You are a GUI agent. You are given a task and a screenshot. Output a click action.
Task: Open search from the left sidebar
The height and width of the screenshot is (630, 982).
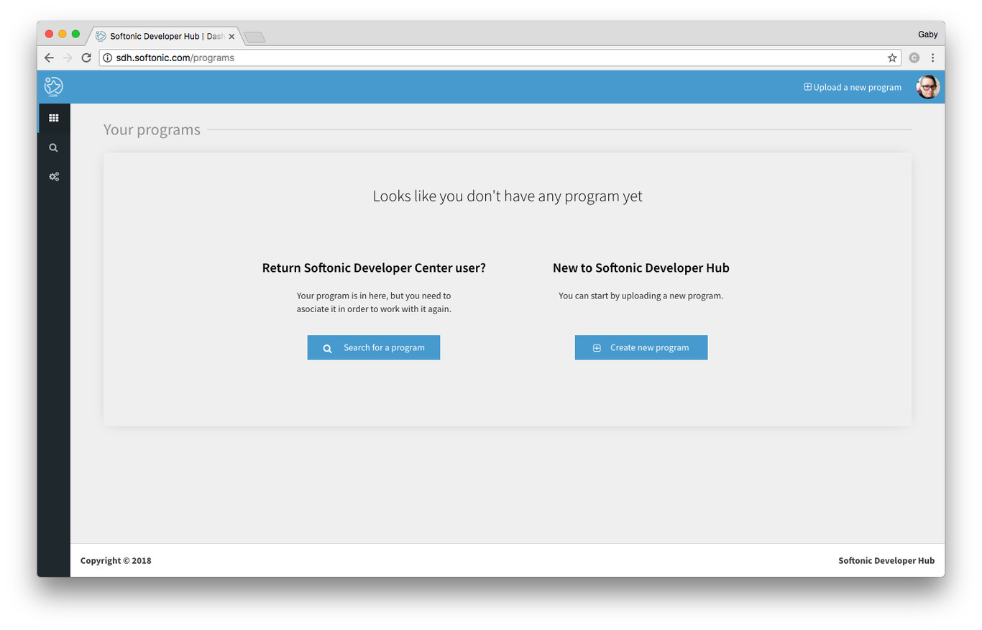coord(53,147)
